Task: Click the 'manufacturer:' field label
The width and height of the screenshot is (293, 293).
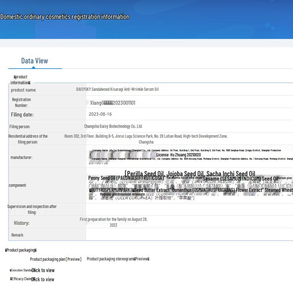Action: (x=22, y=157)
